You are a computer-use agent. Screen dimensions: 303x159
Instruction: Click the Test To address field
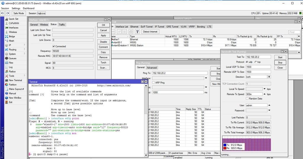click(x=258, y=57)
